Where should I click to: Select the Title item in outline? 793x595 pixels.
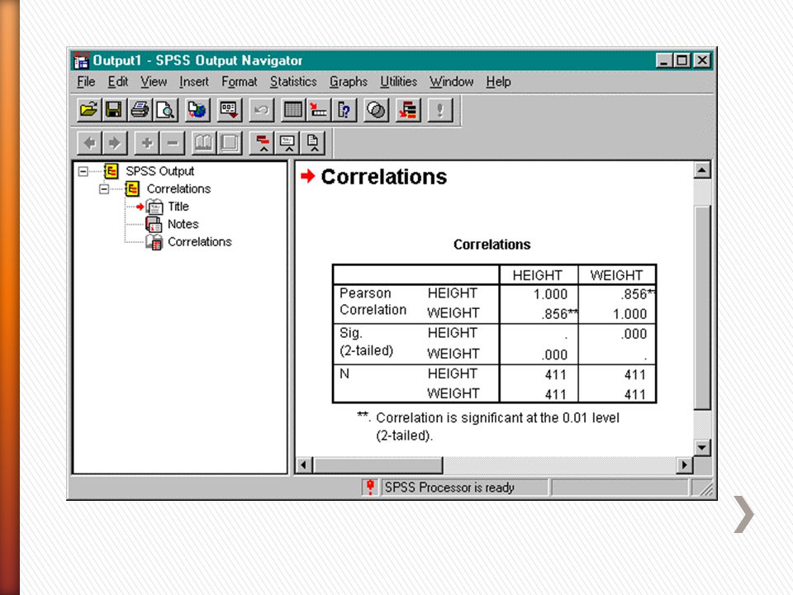tap(178, 207)
